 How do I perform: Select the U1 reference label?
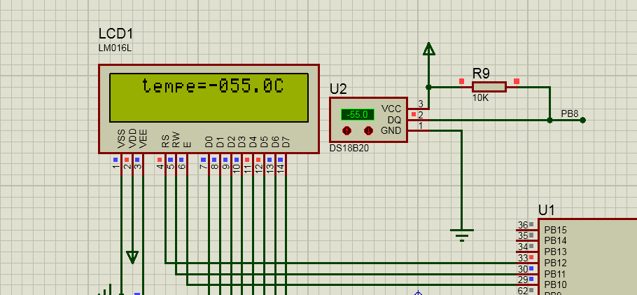547,210
